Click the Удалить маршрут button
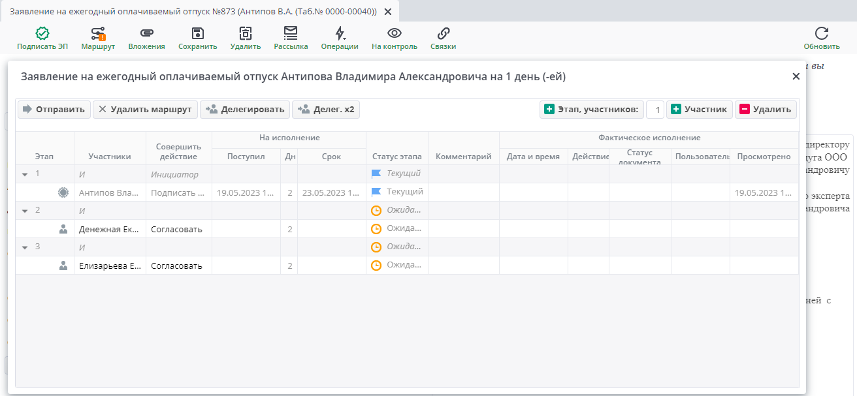 pyautogui.click(x=145, y=110)
